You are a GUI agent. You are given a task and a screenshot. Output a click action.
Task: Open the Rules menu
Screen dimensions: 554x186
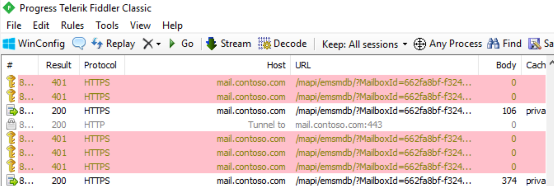pyautogui.click(x=72, y=25)
